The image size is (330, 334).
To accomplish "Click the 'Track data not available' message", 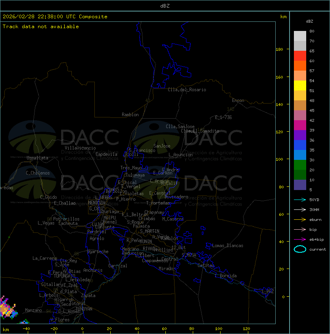I will click(41, 27).
